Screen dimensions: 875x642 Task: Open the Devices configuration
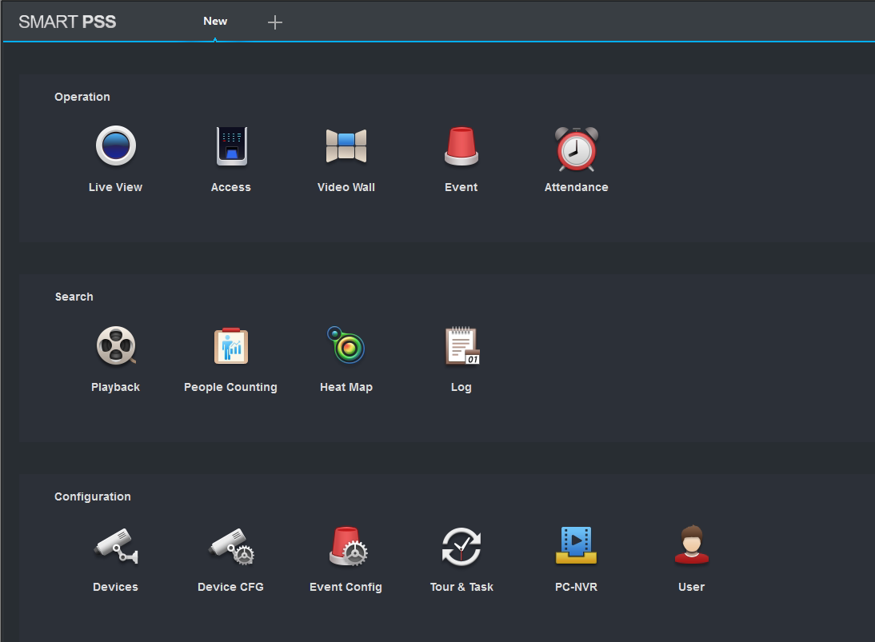click(116, 547)
